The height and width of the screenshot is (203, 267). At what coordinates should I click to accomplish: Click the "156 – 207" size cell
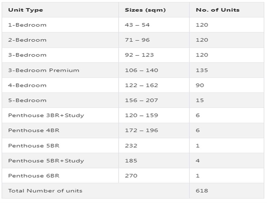pos(141,100)
